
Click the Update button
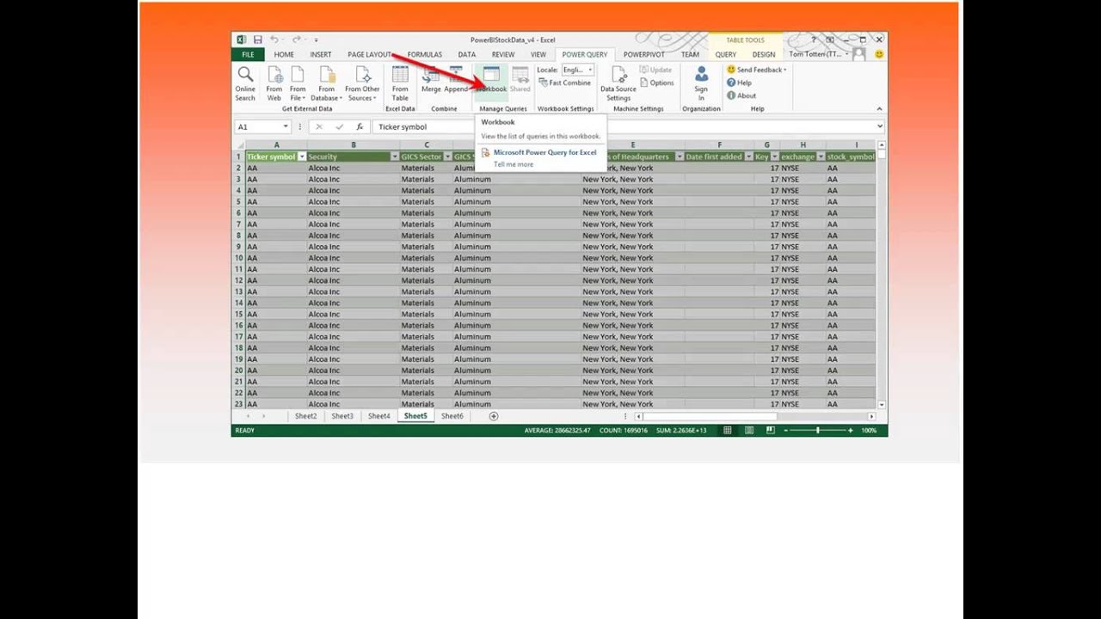(655, 70)
